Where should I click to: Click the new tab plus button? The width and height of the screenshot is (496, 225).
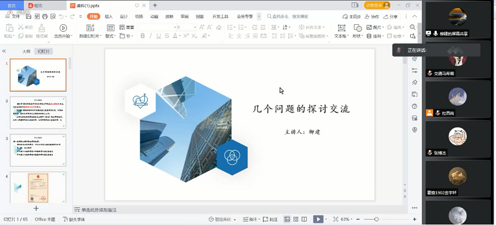point(155,5)
